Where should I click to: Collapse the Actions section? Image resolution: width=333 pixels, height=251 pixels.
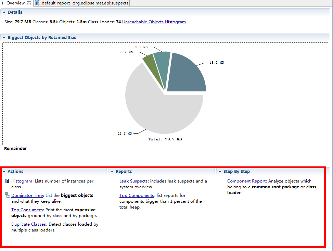tap(4, 171)
